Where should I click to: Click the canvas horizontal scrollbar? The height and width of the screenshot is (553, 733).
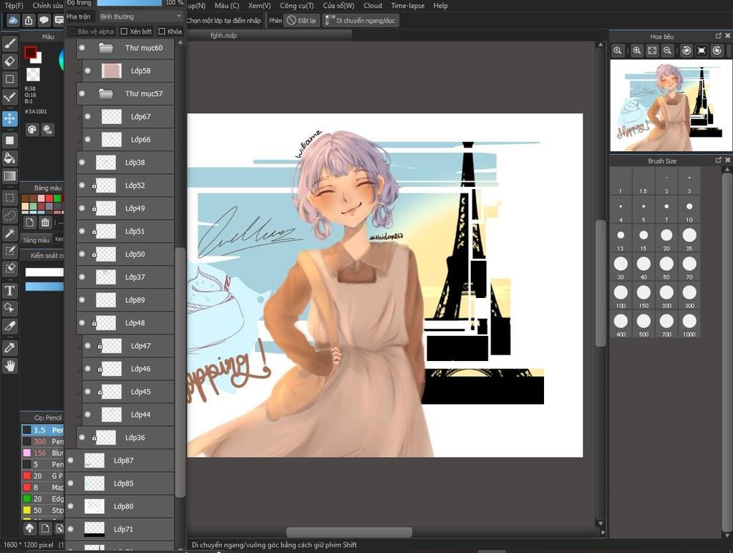(349, 532)
